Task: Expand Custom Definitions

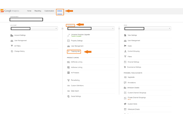Action: [x=77, y=86]
